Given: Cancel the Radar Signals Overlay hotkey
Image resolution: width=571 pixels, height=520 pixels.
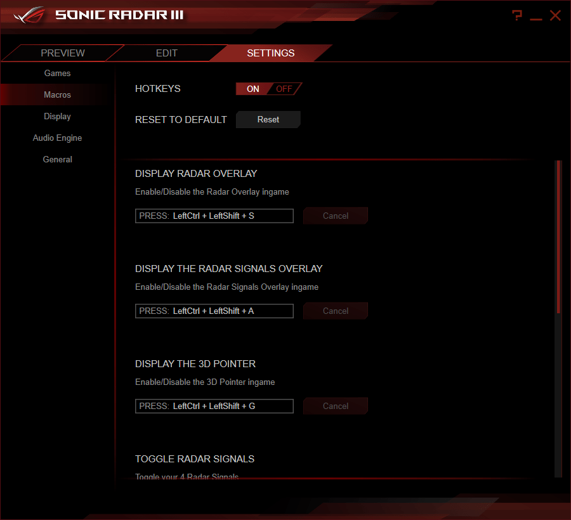Looking at the screenshot, I should click(x=336, y=311).
